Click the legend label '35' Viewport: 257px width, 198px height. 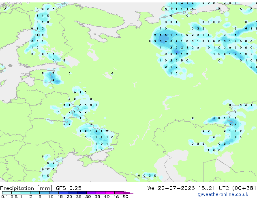[x=97, y=196]
